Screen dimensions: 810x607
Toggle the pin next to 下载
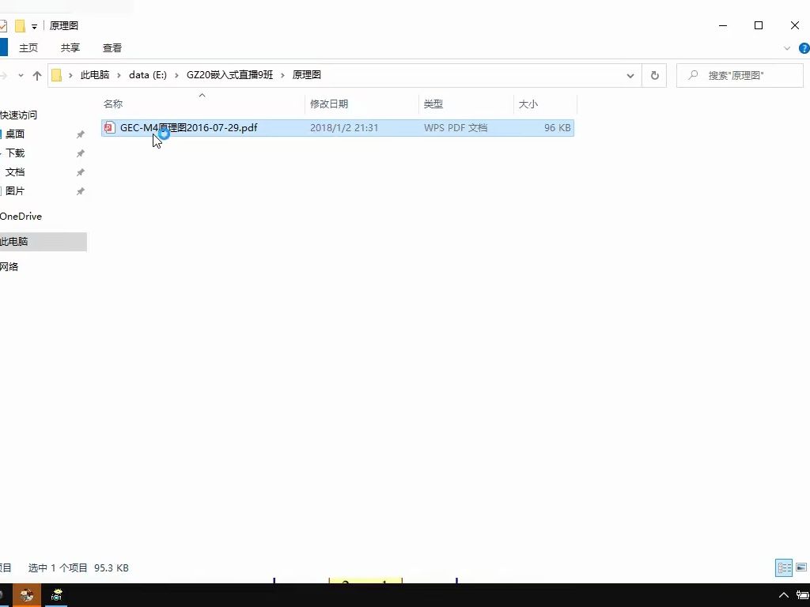tap(80, 153)
